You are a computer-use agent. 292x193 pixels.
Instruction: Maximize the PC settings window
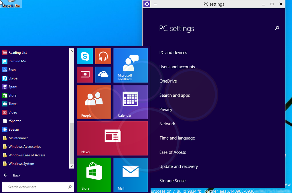272,4
